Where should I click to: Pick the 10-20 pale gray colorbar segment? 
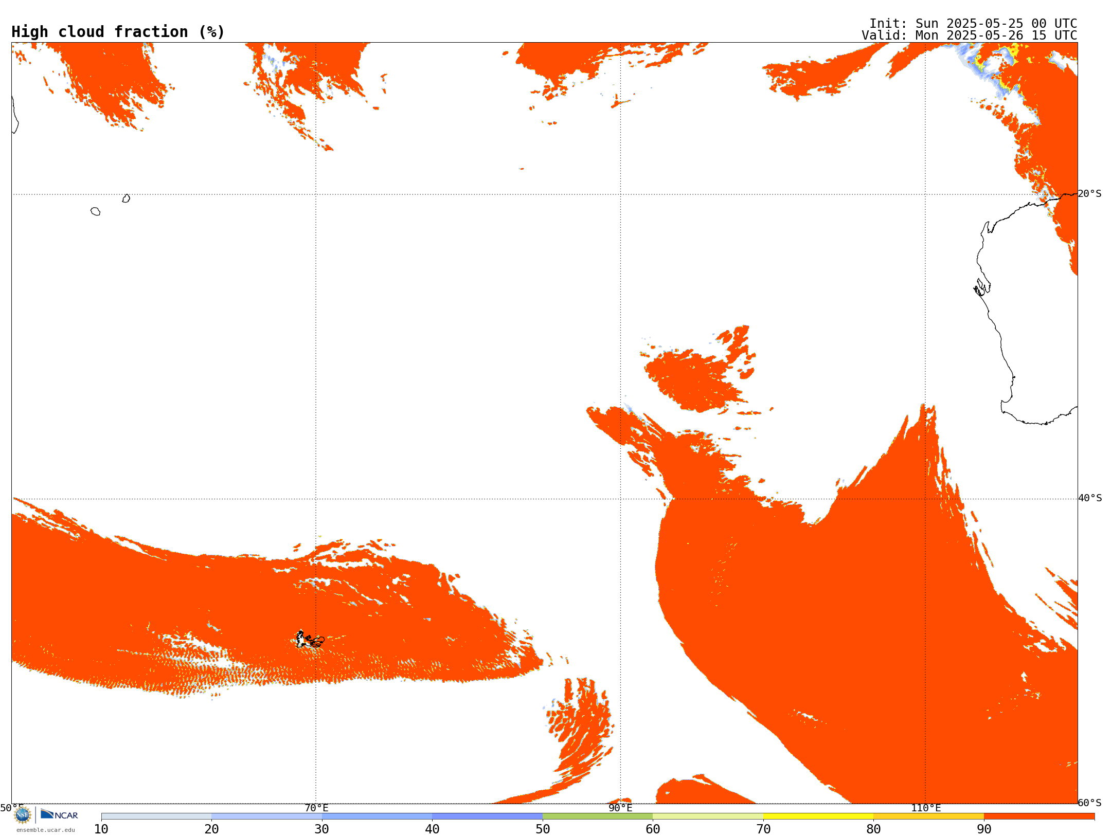[156, 816]
